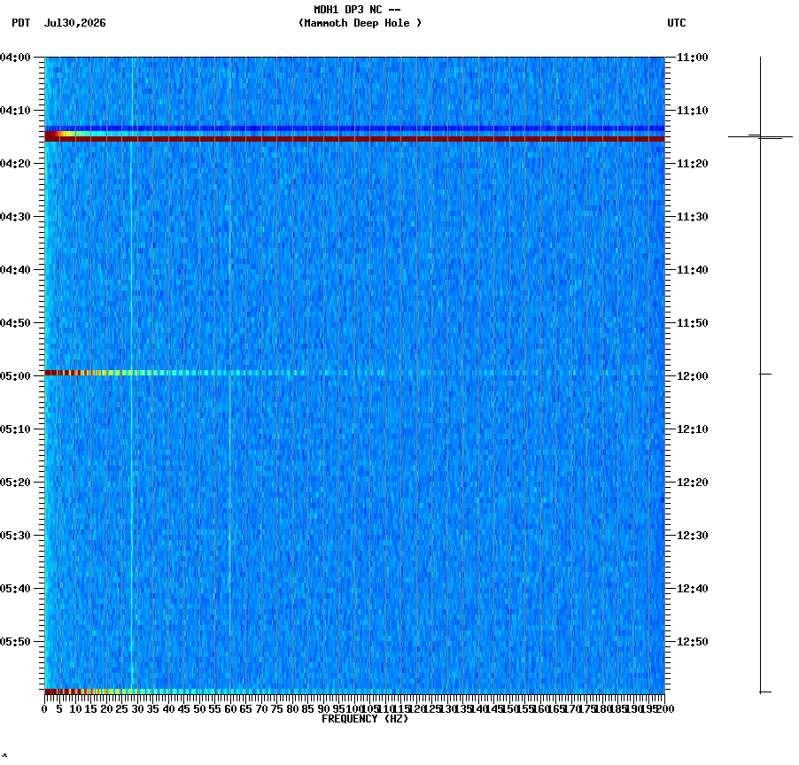Screen dimensions: 799x765
Task: Click the '05:00' PDT time label
Action: 15,376
